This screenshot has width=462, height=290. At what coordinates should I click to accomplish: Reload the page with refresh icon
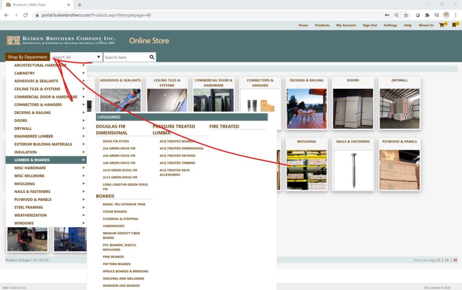pos(25,15)
